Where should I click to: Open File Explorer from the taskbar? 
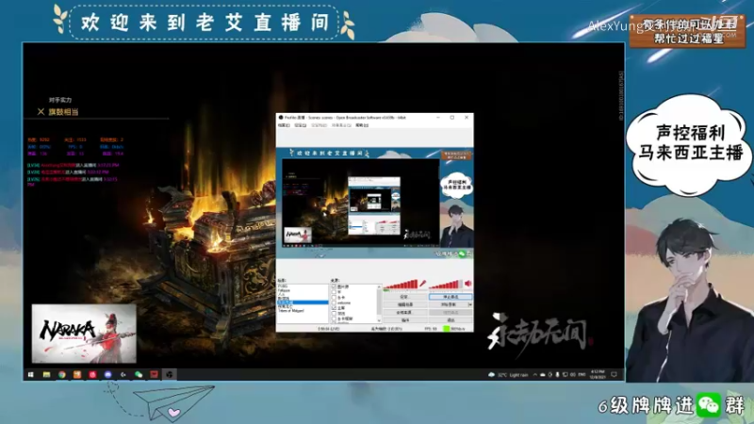[x=46, y=374]
